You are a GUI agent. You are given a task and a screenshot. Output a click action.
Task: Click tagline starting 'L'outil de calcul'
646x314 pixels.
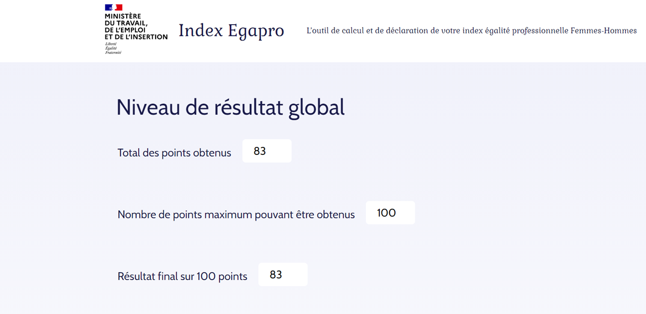coord(472,31)
